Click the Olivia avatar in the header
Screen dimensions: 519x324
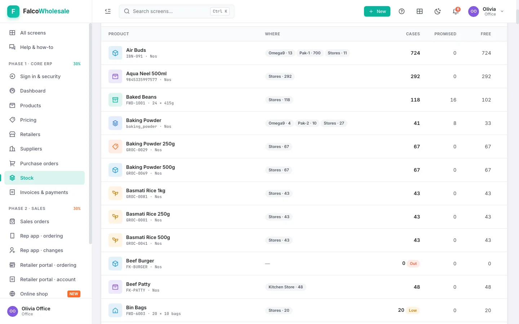pyautogui.click(x=474, y=12)
